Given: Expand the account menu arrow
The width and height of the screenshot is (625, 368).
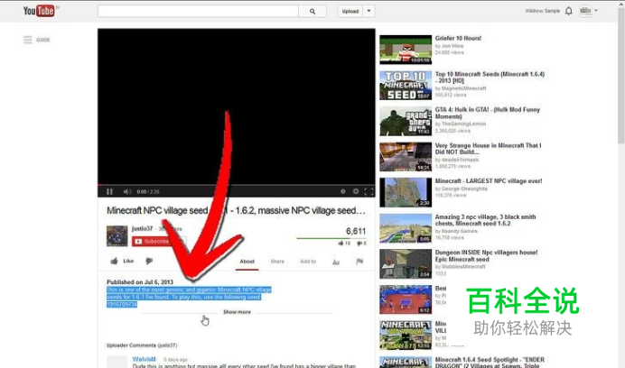Looking at the screenshot, I should click(x=596, y=11).
